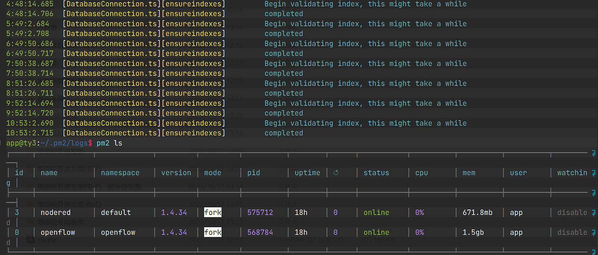Toggle the highlighted fork mode badge for nodered
Viewport: 598px width, 255px height.
213,212
